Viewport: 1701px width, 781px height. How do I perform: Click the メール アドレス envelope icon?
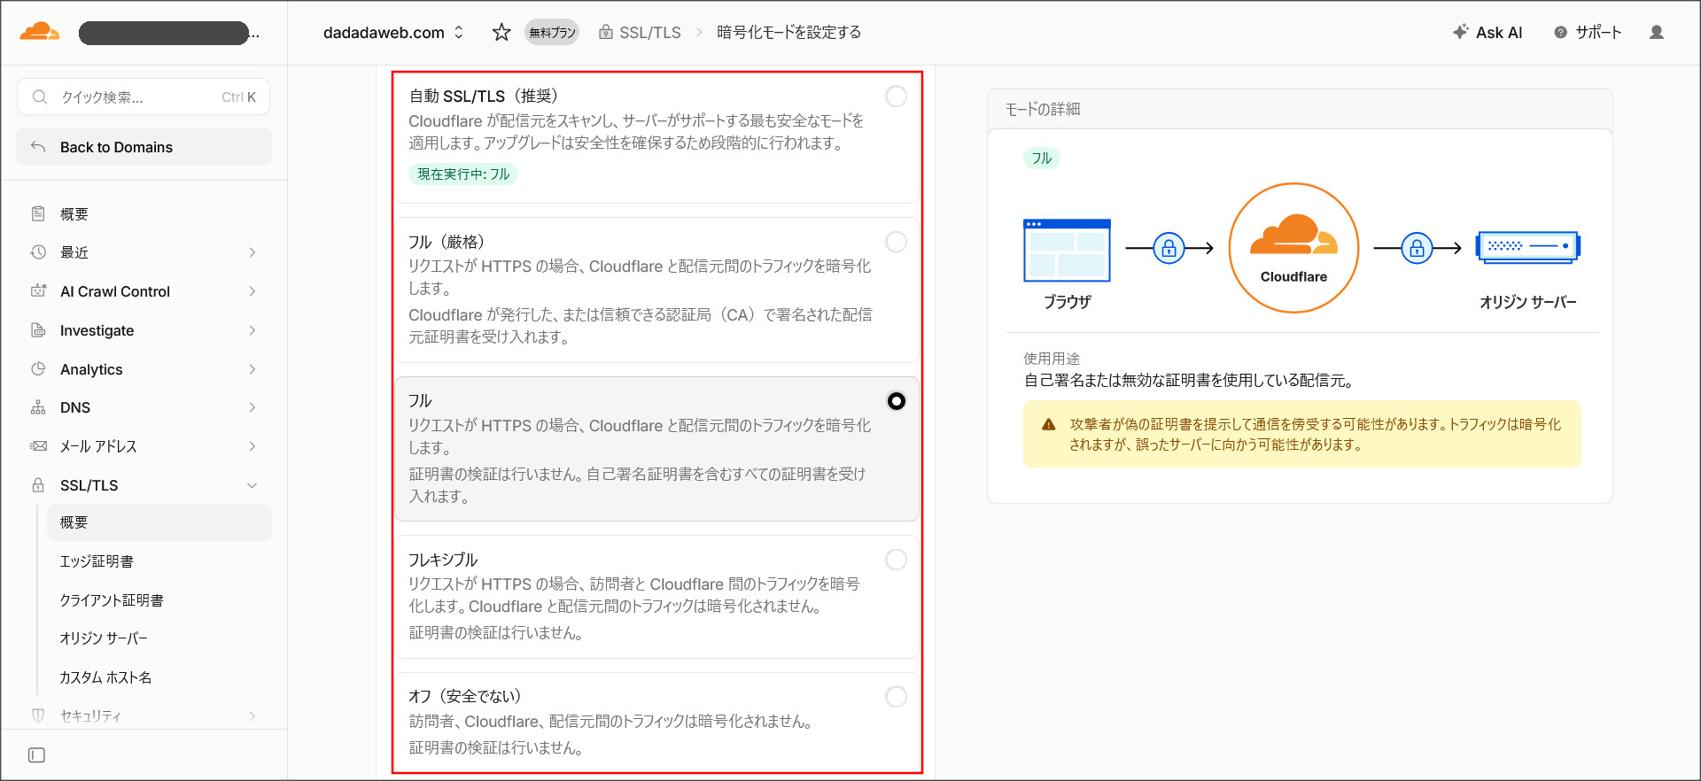coord(38,446)
